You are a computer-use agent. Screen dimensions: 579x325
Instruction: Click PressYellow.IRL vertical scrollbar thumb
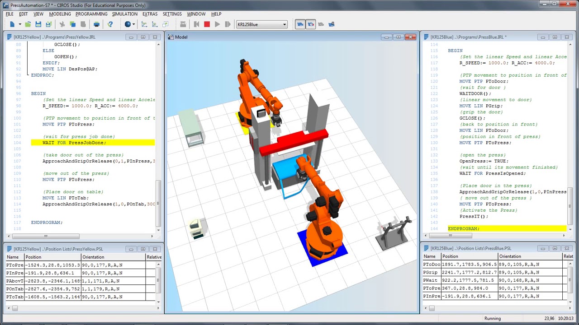(x=158, y=203)
